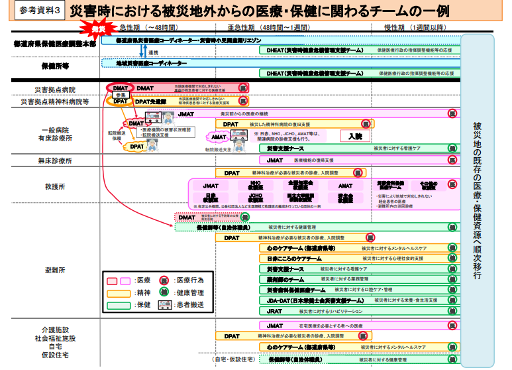Click the 救護所 row label
Viewport: 512px width, 370px height.
[55, 186]
